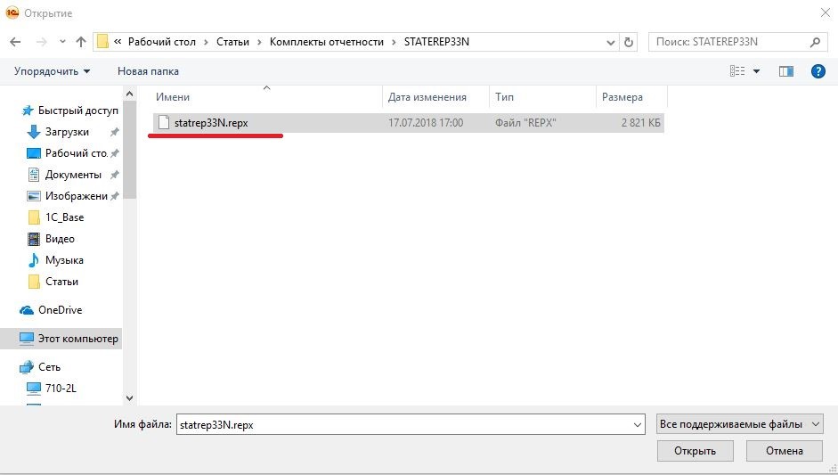Image resolution: width=838 pixels, height=475 pixels.
Task: Click the Быстрый доступ star icon
Action: click(x=28, y=111)
